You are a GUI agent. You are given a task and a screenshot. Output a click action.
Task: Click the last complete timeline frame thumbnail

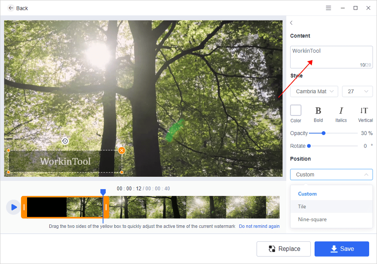pyautogui.click(x=246, y=207)
